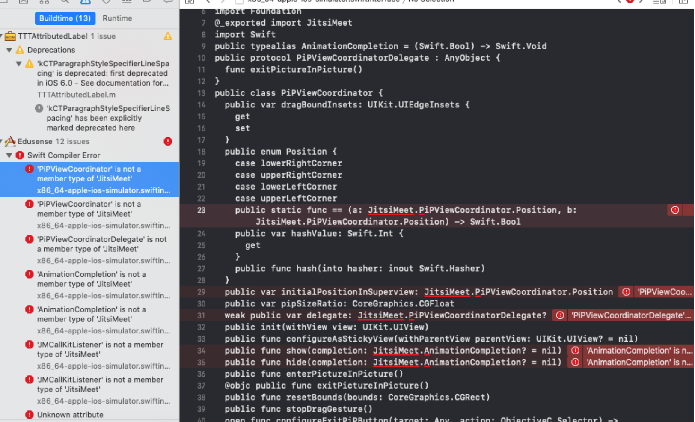Click line number 13 in the gutter
This screenshot has height=422, width=695.
click(x=201, y=93)
